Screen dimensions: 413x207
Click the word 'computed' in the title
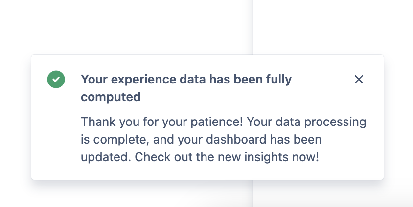pos(111,97)
